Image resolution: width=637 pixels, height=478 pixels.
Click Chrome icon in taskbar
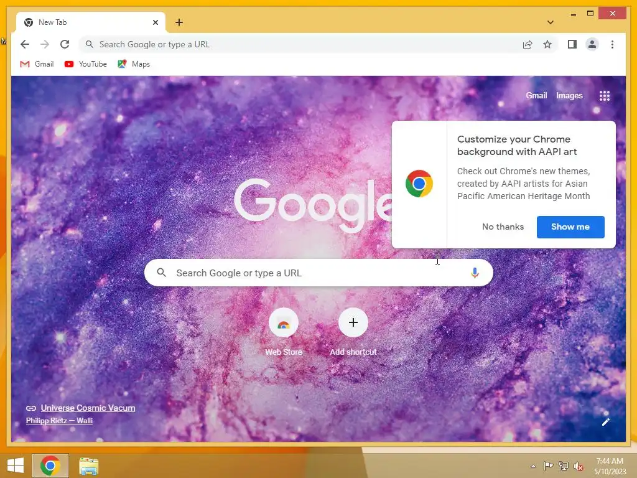(x=50, y=466)
